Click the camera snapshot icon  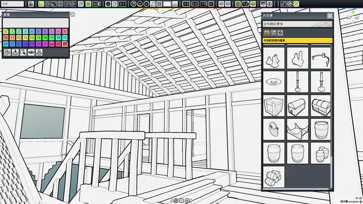(269, 4)
